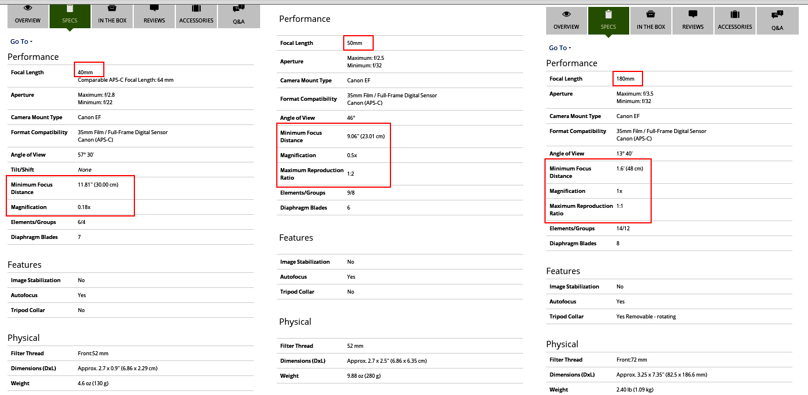Click the suitcase icon on the left Accessories tab
This screenshot has height=395, width=808.
click(196, 9)
